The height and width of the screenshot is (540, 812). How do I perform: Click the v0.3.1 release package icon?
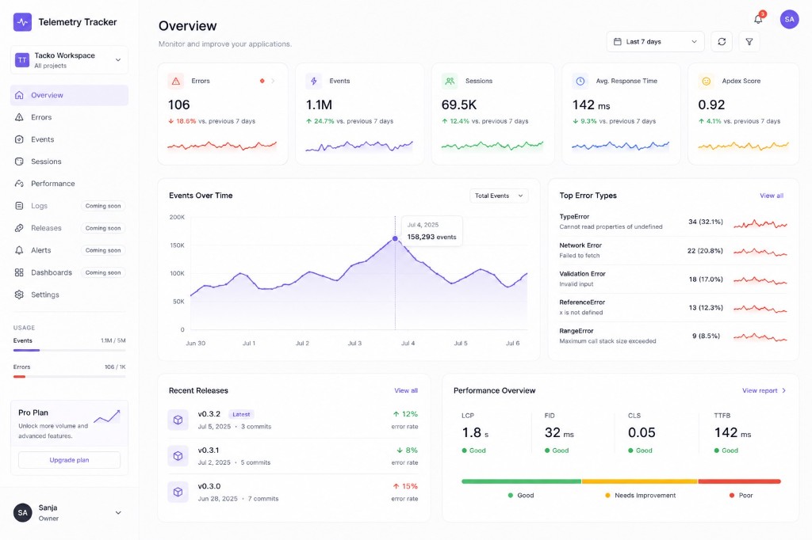178,456
